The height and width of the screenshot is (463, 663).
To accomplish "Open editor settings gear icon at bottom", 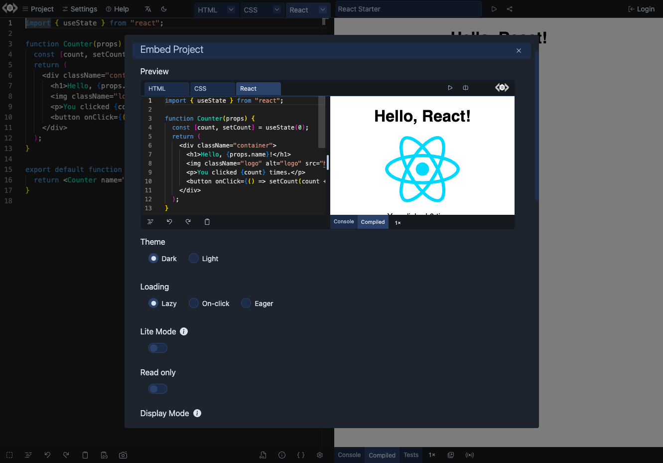I will (320, 455).
